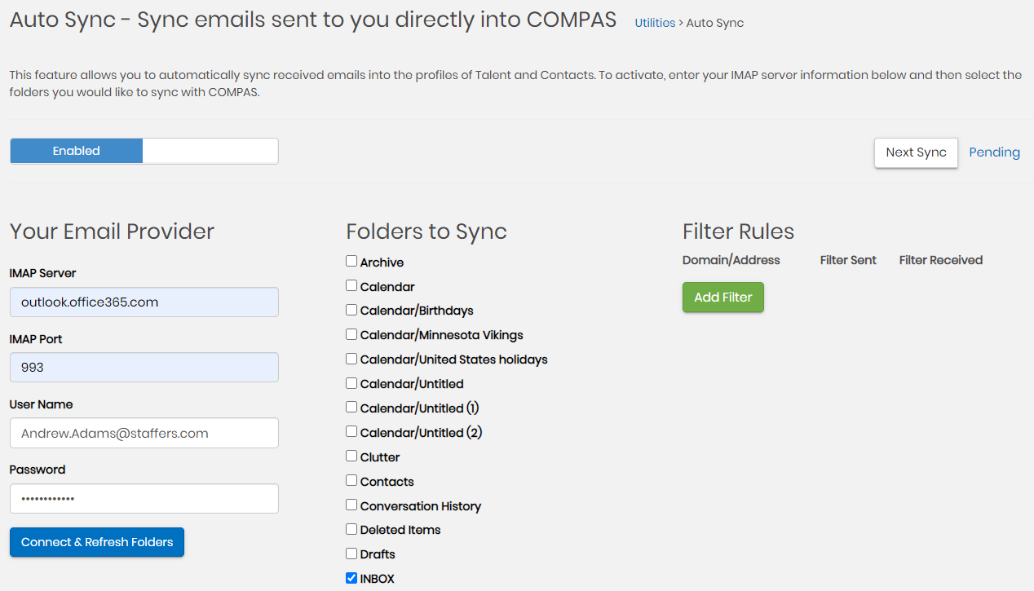Check the Conversation History checkbox
The width and height of the screenshot is (1034, 591).
[x=351, y=505]
